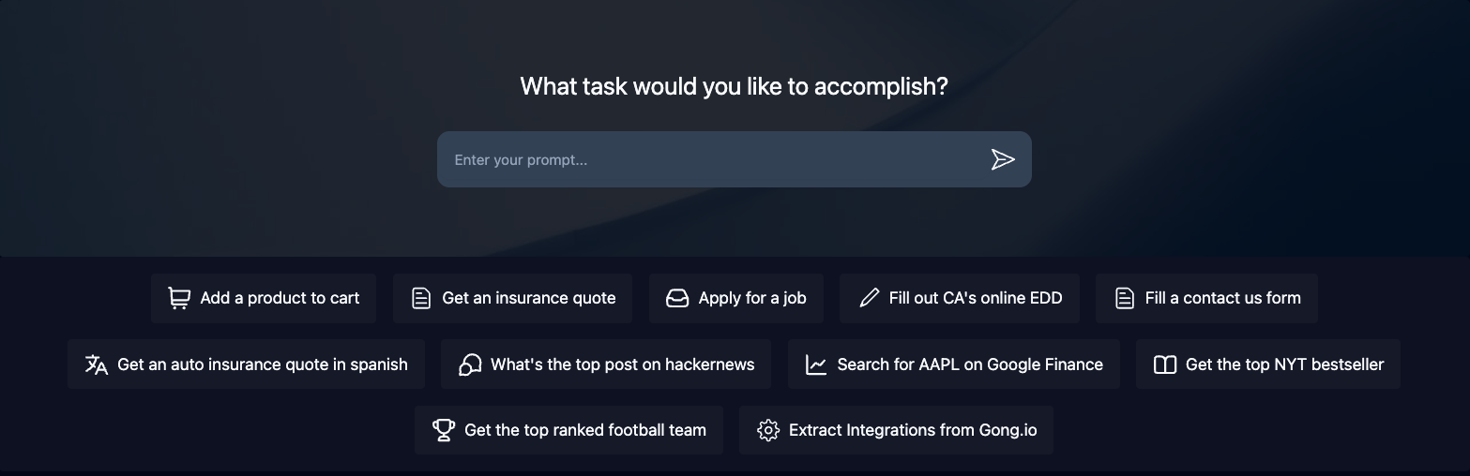Screen dimensions: 1470x476
Task: Select 'Get an auto insurance quote in spanish'
Action: pyautogui.click(x=263, y=364)
